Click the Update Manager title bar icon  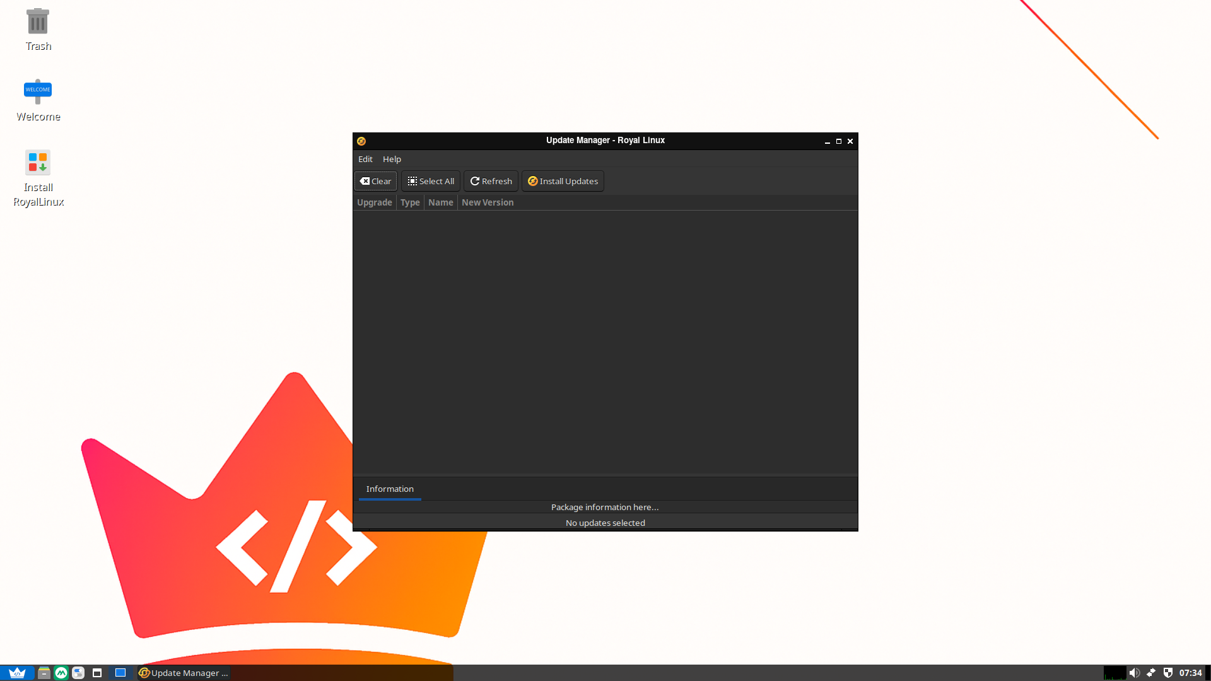point(361,141)
